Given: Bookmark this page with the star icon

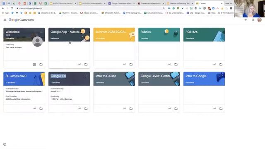Looking at the screenshot, I should (164, 8).
